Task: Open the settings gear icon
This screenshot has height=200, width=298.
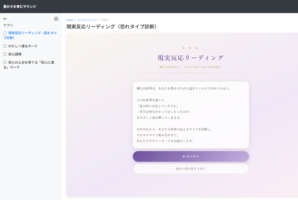Action: (56, 19)
